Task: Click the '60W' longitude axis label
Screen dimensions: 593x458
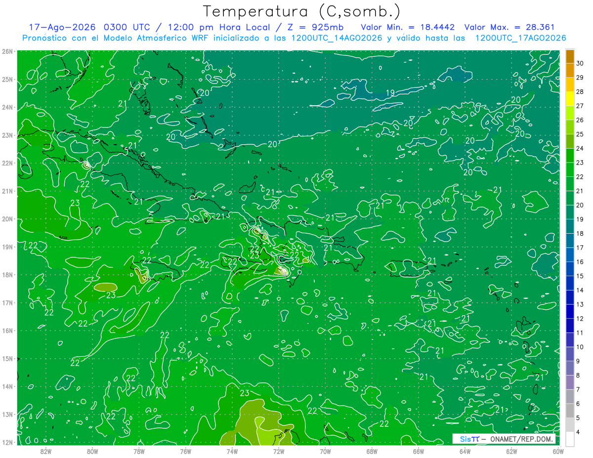Action: point(558,451)
